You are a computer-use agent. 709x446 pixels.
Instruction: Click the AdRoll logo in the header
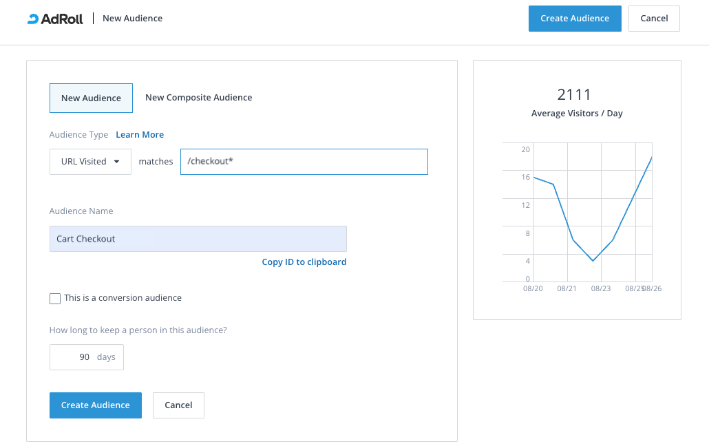(x=55, y=19)
